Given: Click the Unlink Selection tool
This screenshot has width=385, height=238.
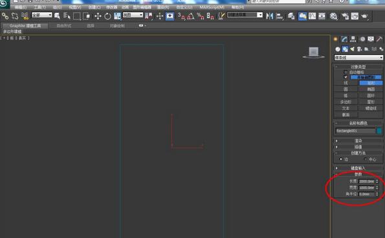Looking at the screenshot, I should (15, 16).
